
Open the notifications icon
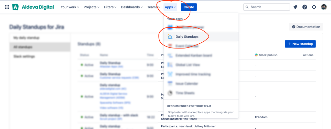[295, 7]
